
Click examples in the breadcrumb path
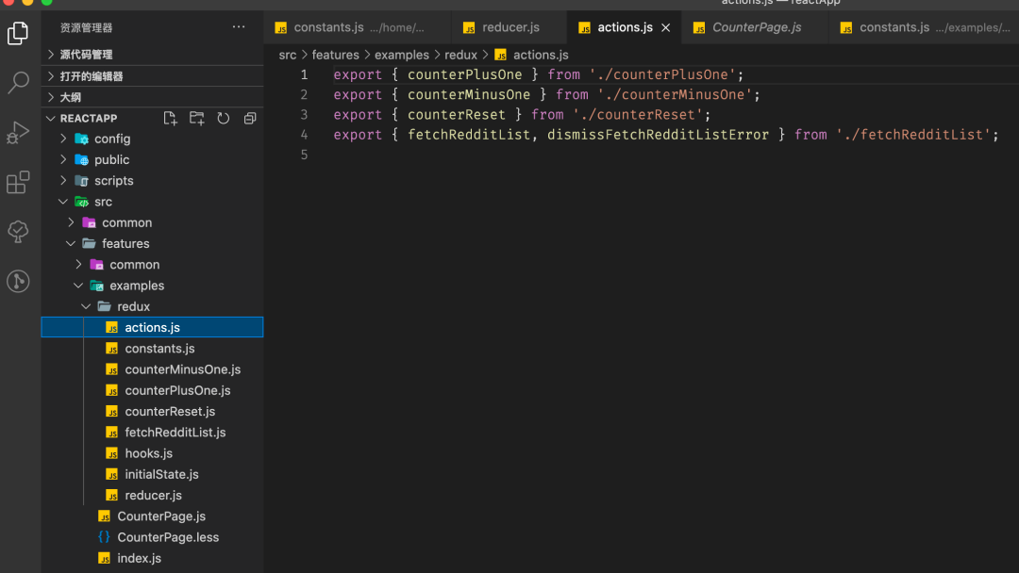click(401, 55)
